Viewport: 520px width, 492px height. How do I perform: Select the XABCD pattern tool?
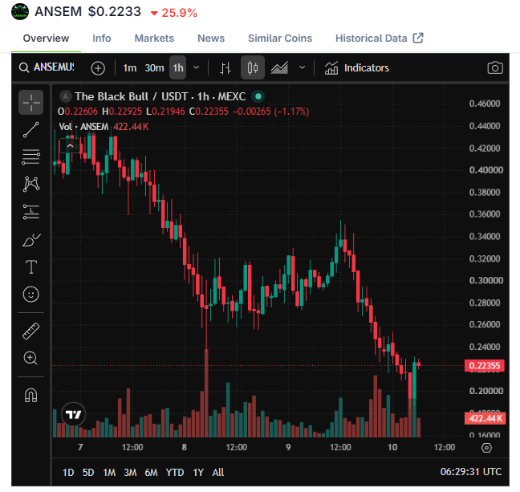pyautogui.click(x=31, y=184)
